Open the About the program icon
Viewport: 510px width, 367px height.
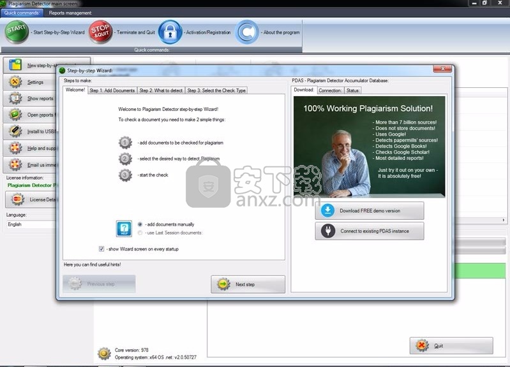click(x=247, y=32)
